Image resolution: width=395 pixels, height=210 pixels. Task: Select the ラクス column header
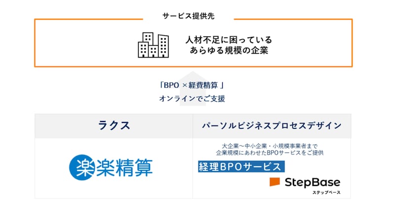114,126
